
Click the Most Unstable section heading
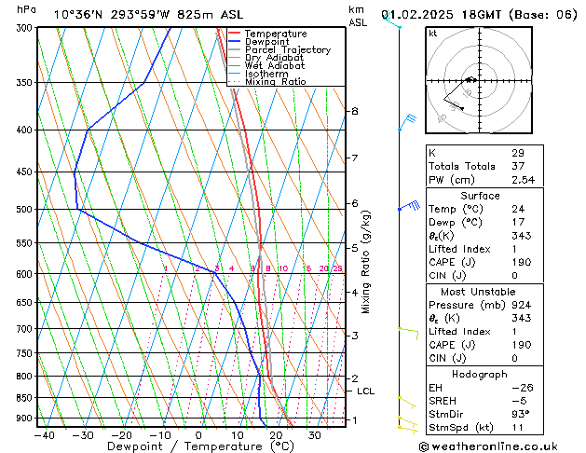point(478,292)
